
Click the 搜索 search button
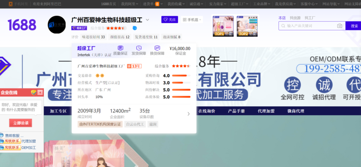(354, 26)
